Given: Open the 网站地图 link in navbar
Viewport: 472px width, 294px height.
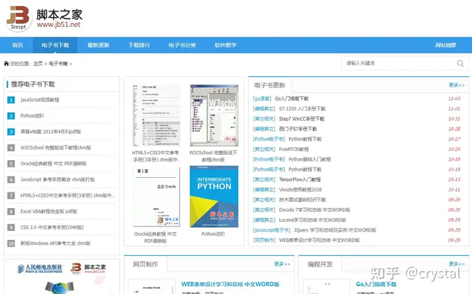Looking at the screenshot, I should pyautogui.click(x=446, y=45).
